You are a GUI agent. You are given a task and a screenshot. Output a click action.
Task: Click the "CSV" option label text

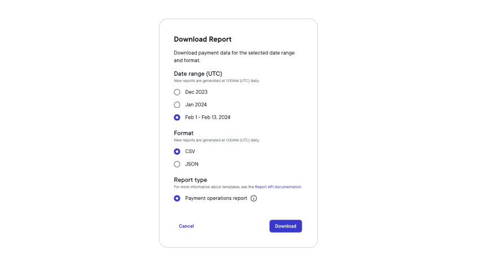click(190, 151)
